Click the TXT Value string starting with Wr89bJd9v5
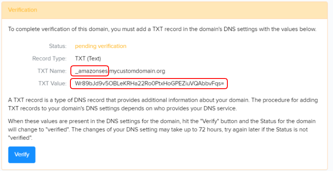This screenshot has height=171, width=333. 149,83
